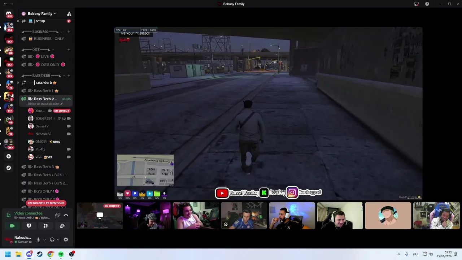Image resolution: width=462 pixels, height=260 pixels.
Task: Open server icon with 48 badge
Action: click(9, 119)
